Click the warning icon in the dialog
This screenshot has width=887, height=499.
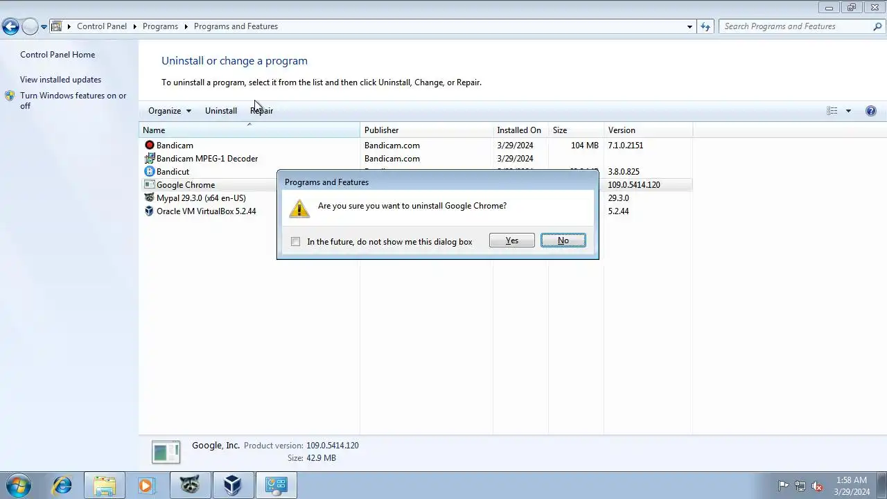pyautogui.click(x=299, y=209)
